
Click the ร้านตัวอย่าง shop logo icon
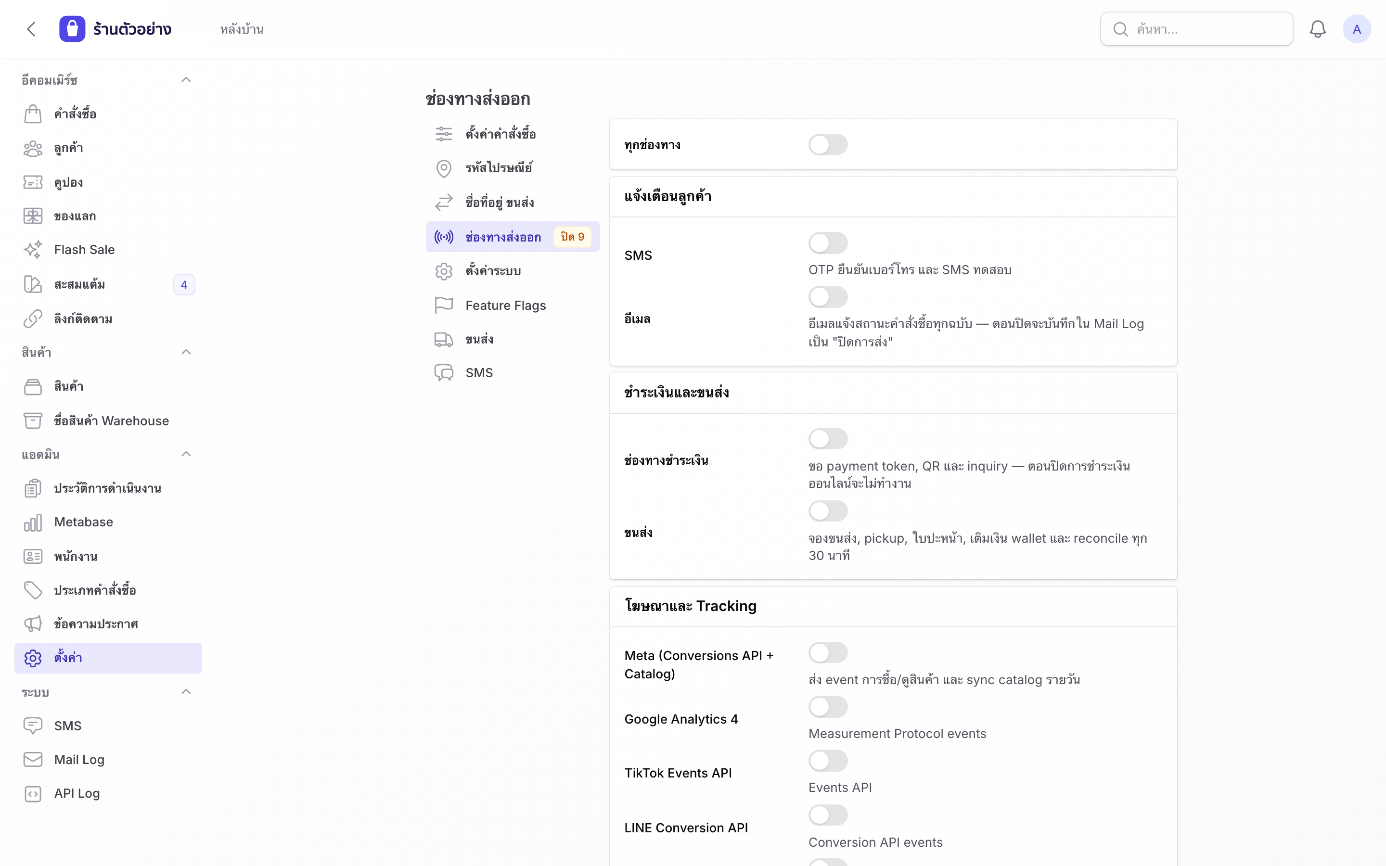click(x=72, y=29)
